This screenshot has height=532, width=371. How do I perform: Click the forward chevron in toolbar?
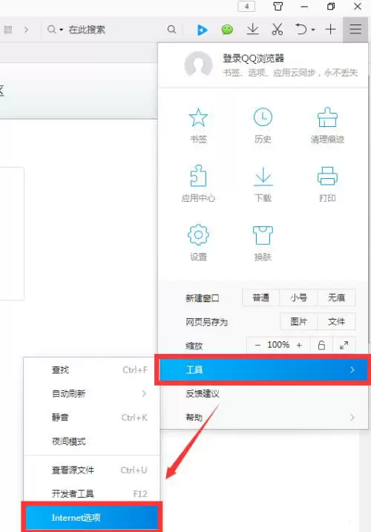click(26, 30)
